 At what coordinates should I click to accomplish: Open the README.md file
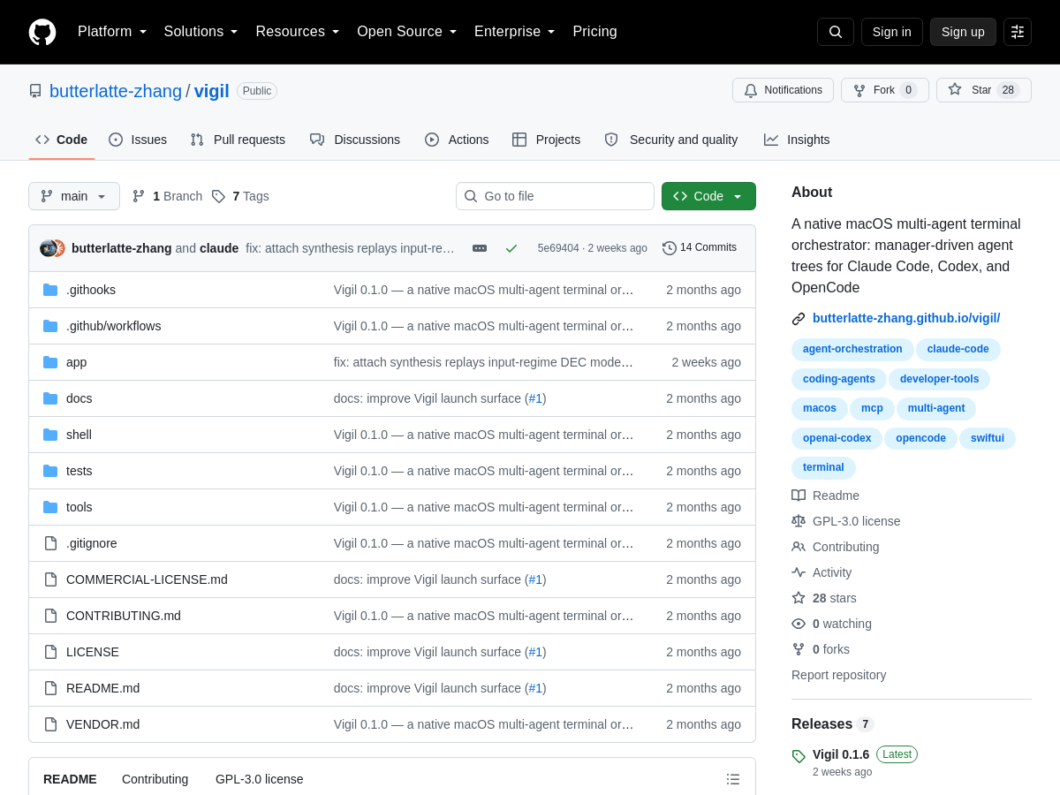pyautogui.click(x=102, y=688)
